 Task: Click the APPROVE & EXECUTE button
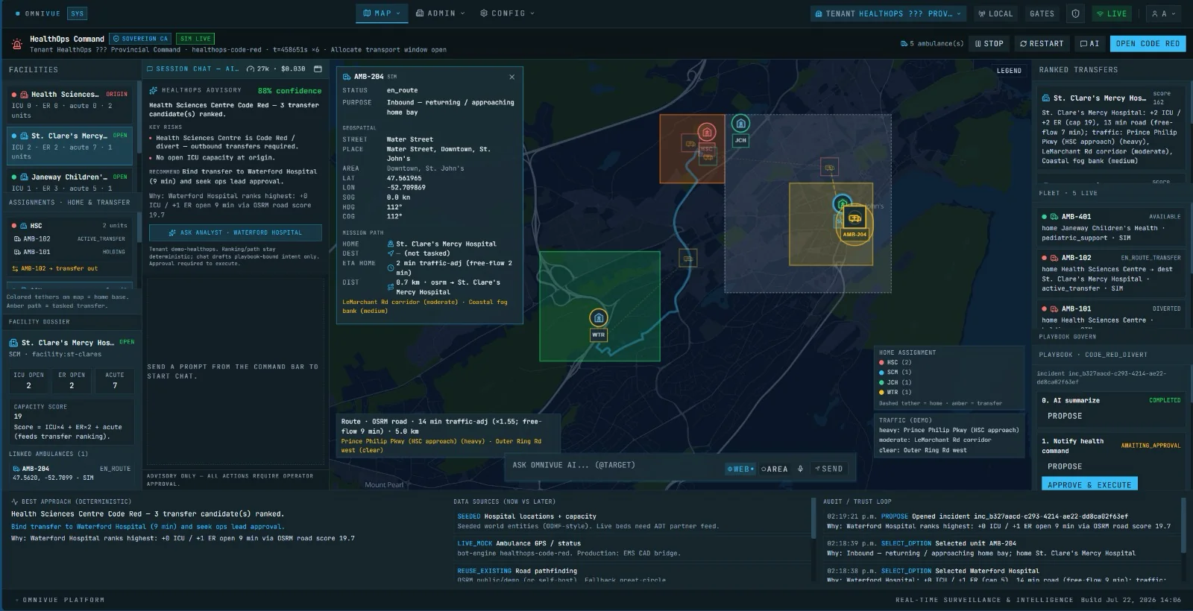pyautogui.click(x=1089, y=484)
